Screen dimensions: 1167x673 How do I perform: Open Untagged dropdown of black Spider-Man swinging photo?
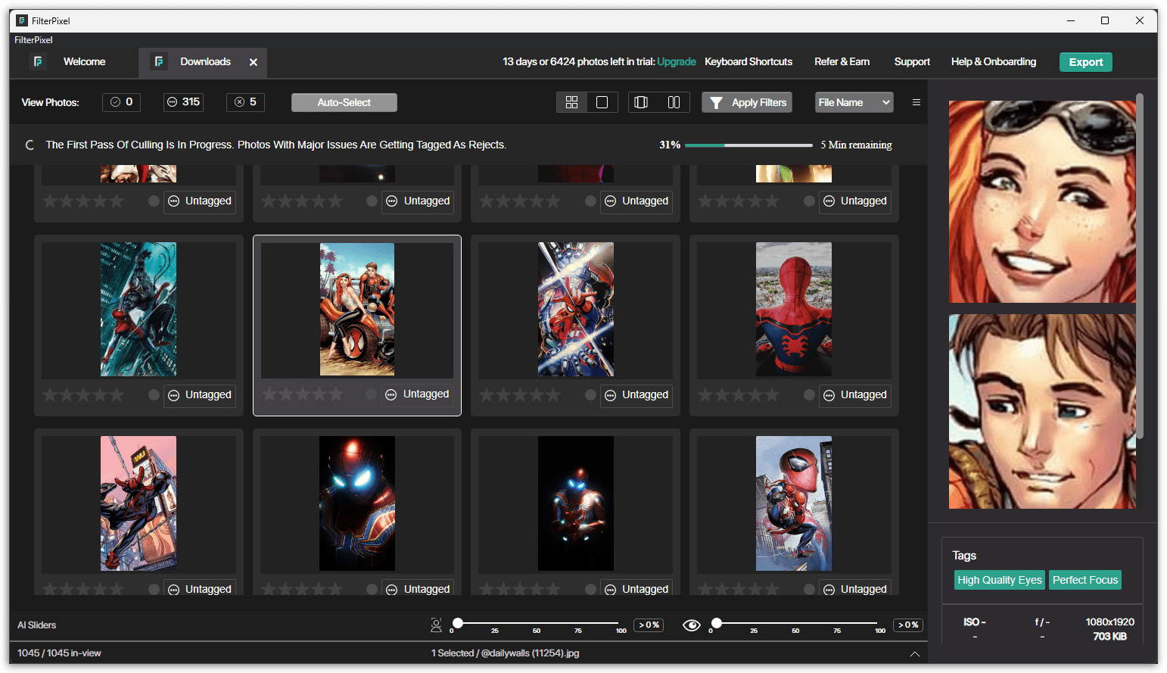tap(200, 395)
